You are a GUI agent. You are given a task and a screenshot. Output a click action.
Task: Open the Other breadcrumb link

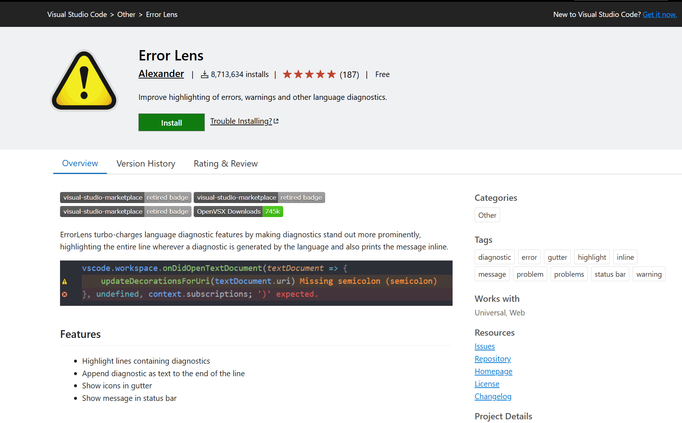tap(126, 14)
